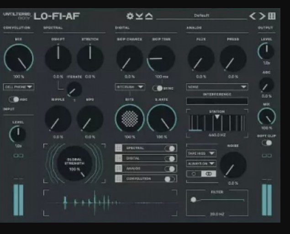Click the save preset down-arrow icon
This screenshot has height=234, width=290.
tap(139, 16)
